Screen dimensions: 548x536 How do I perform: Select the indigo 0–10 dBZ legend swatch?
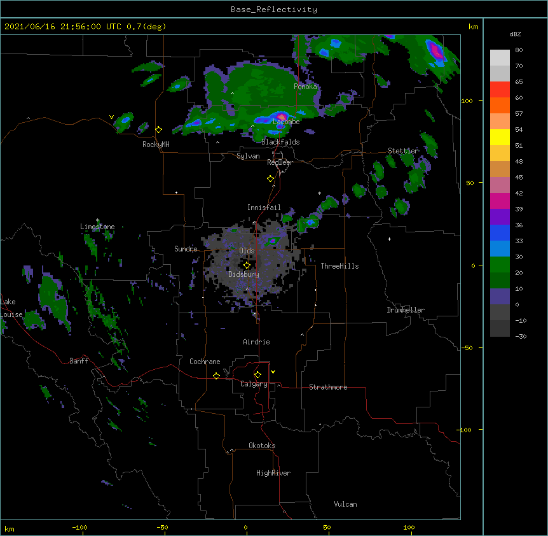click(x=500, y=297)
